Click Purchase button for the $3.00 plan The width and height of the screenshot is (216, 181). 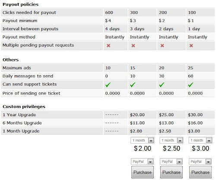[x=200, y=172]
